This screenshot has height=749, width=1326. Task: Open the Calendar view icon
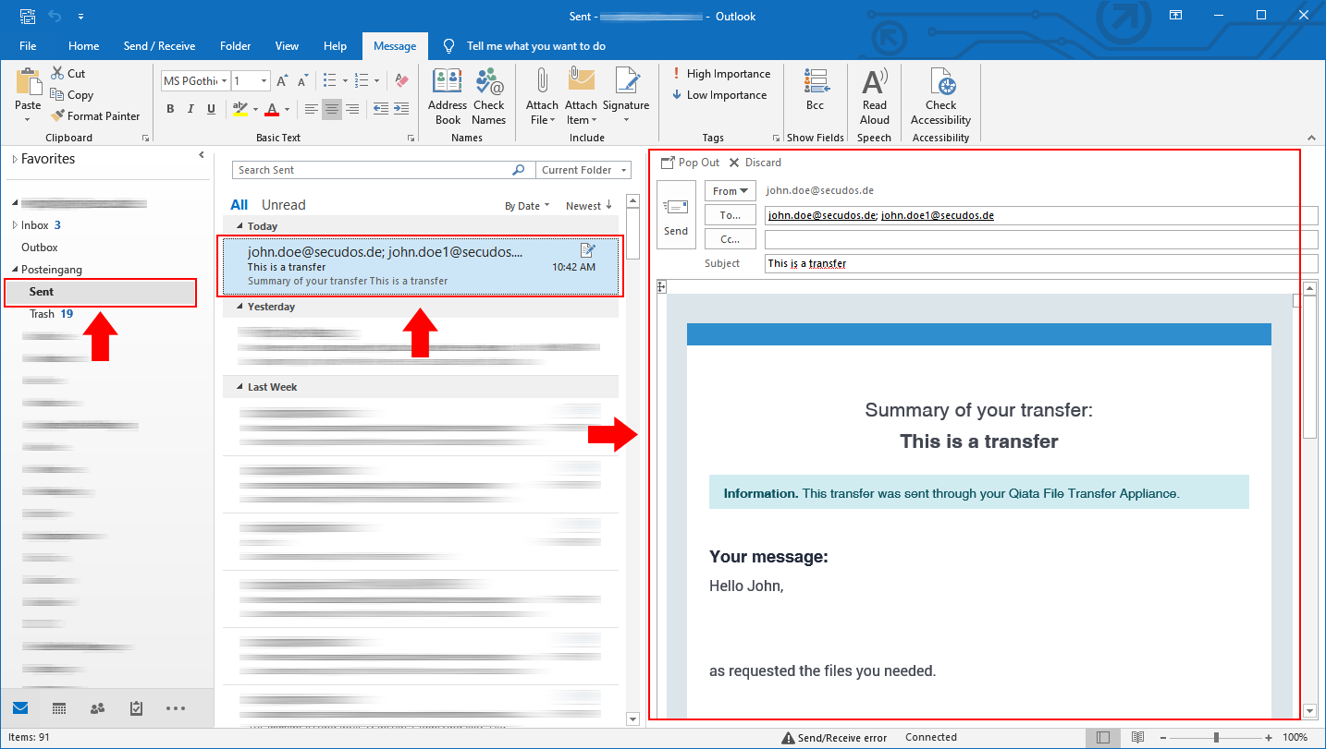[x=59, y=708]
